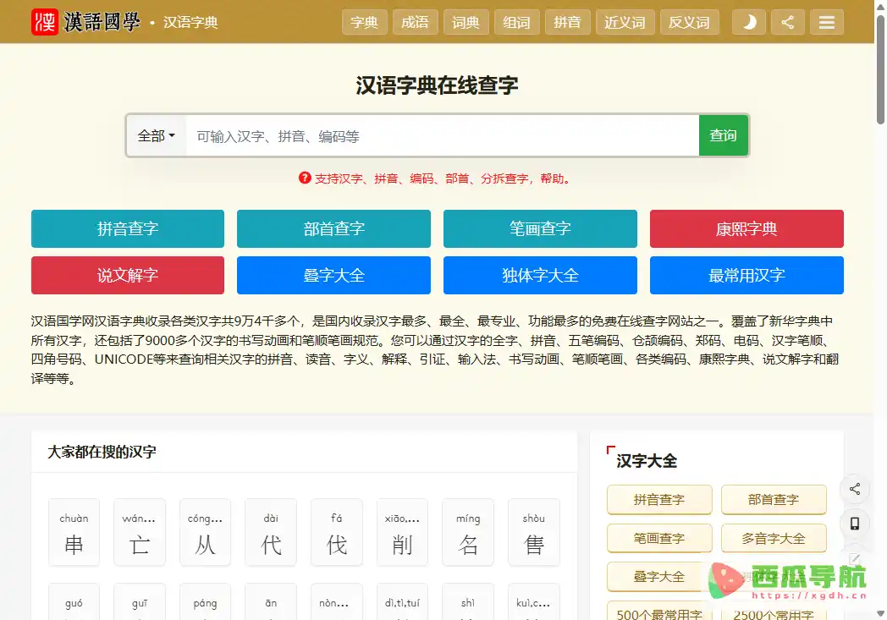
Task: Click the teal 笔画查字 button
Action: click(540, 228)
